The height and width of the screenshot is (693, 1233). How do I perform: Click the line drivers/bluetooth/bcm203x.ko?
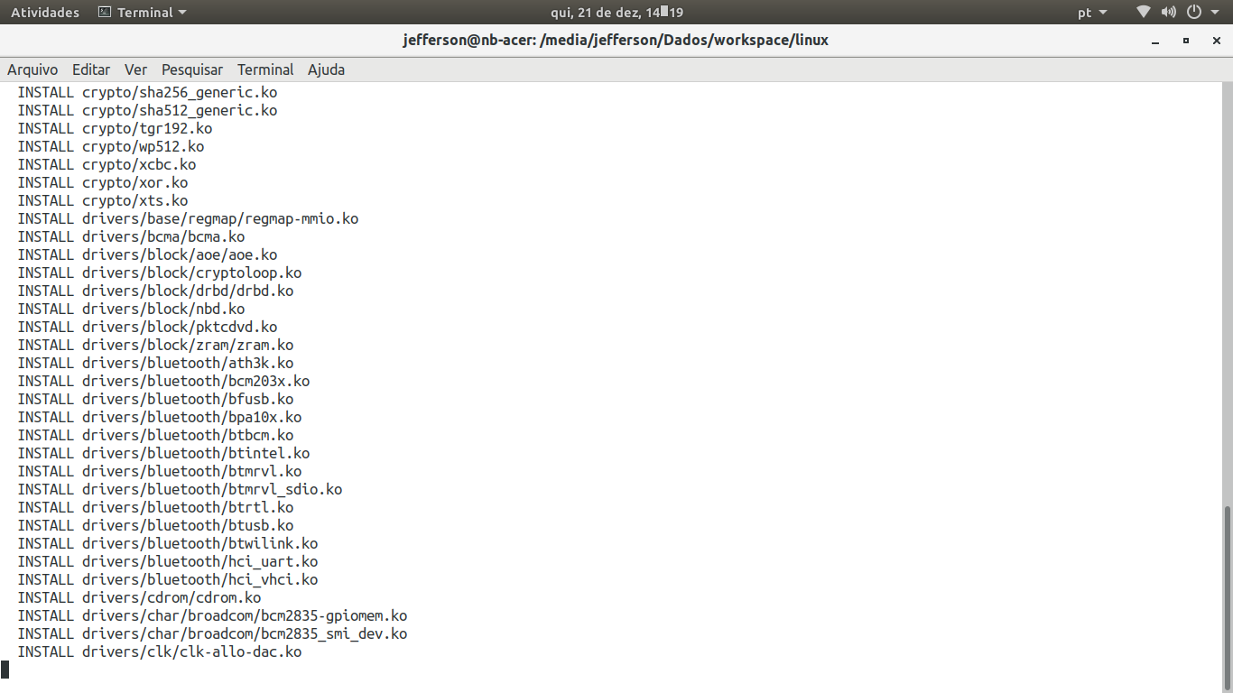click(x=163, y=381)
